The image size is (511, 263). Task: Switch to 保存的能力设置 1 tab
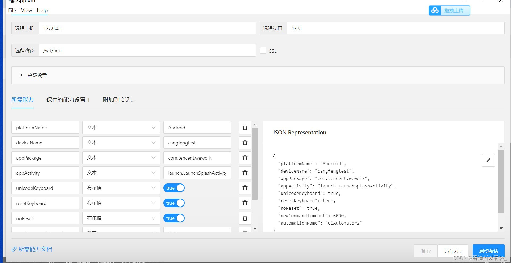68,100
